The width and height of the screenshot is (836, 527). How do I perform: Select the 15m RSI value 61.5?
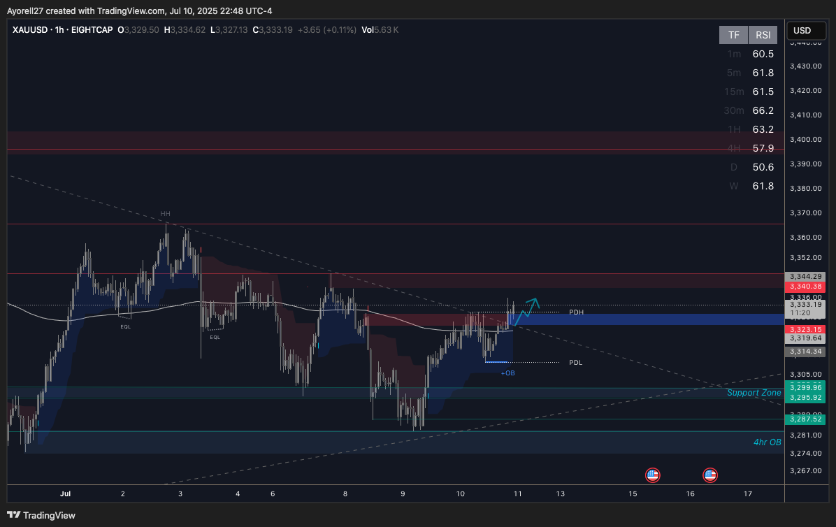(x=763, y=92)
